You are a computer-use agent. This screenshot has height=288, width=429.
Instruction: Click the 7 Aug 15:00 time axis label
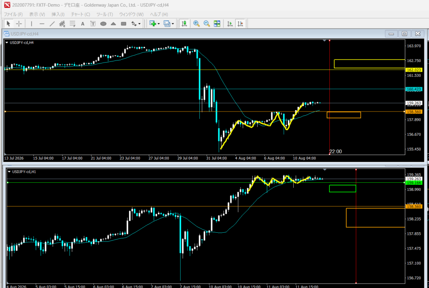pos(190,286)
